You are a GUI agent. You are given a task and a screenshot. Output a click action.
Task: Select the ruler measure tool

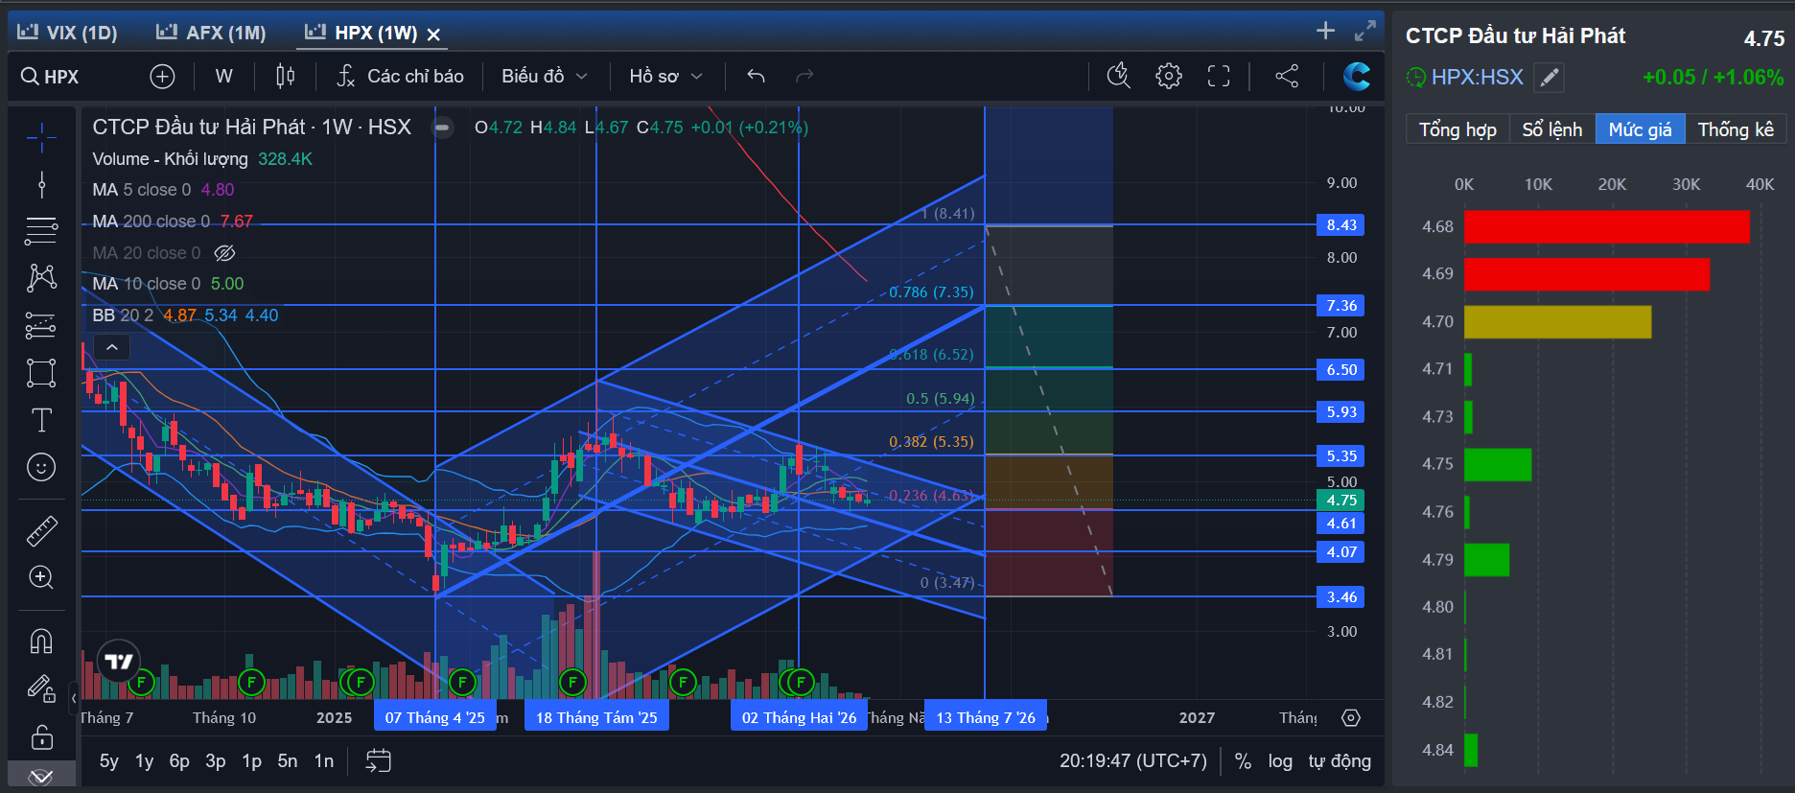tap(41, 530)
